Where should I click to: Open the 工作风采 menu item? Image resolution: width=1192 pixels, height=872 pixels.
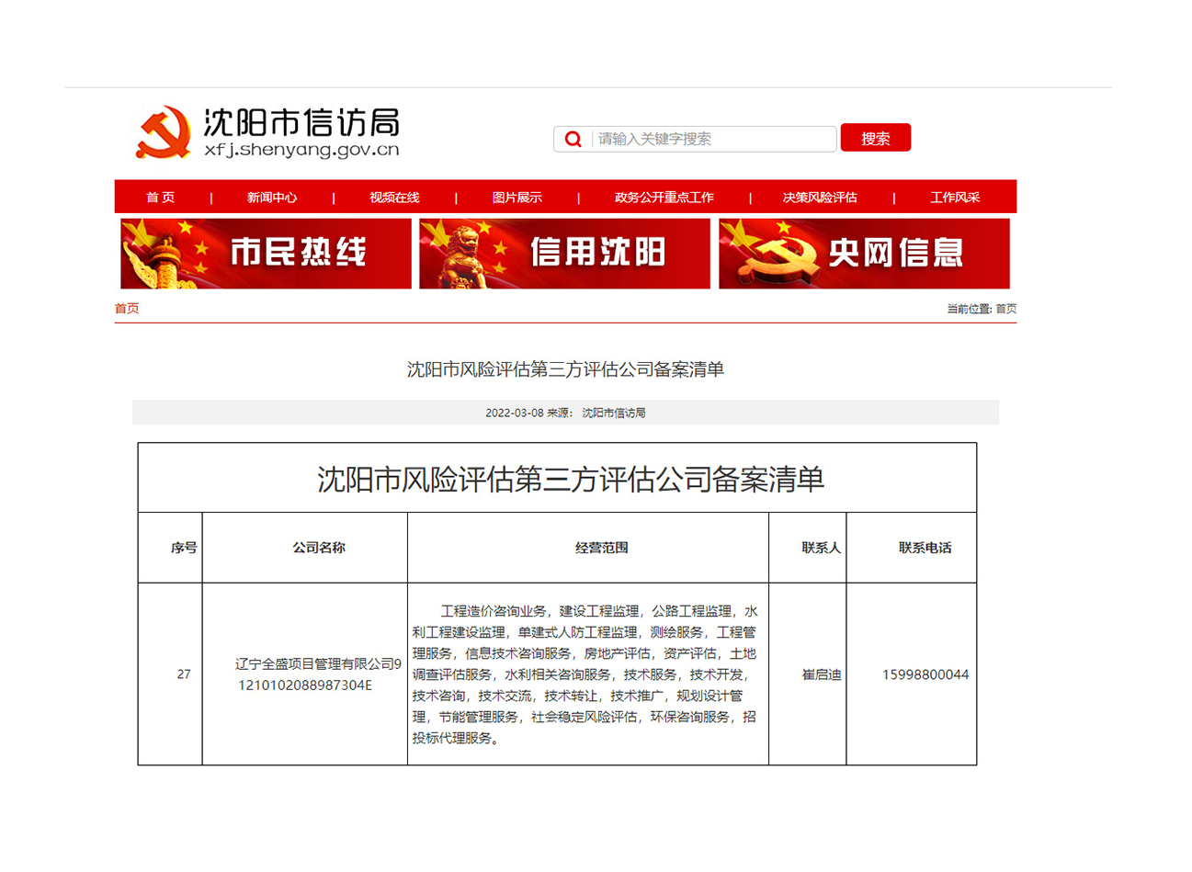(955, 198)
